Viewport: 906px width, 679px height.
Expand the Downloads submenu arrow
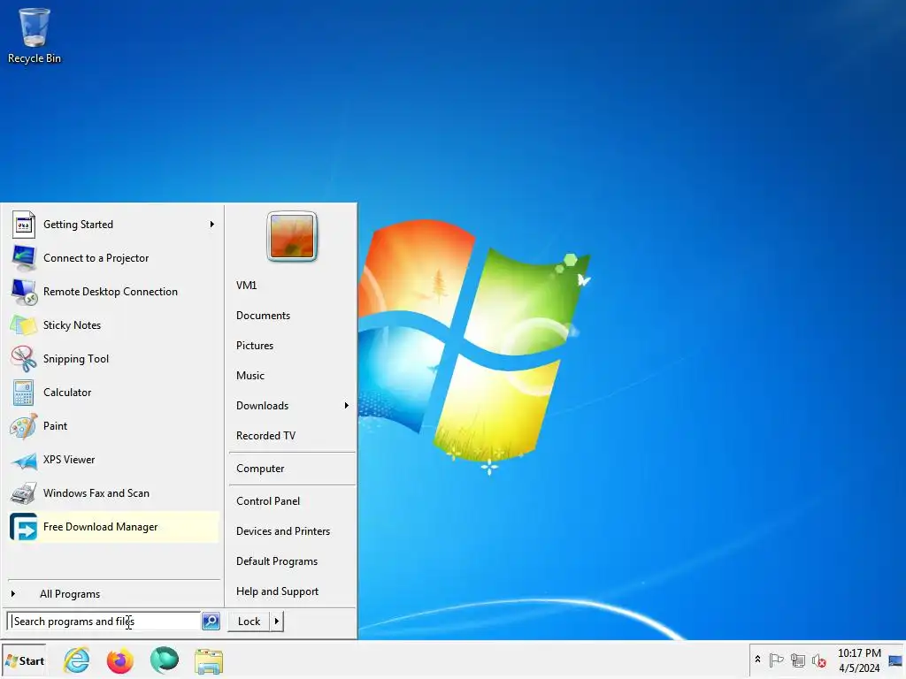pyautogui.click(x=346, y=405)
